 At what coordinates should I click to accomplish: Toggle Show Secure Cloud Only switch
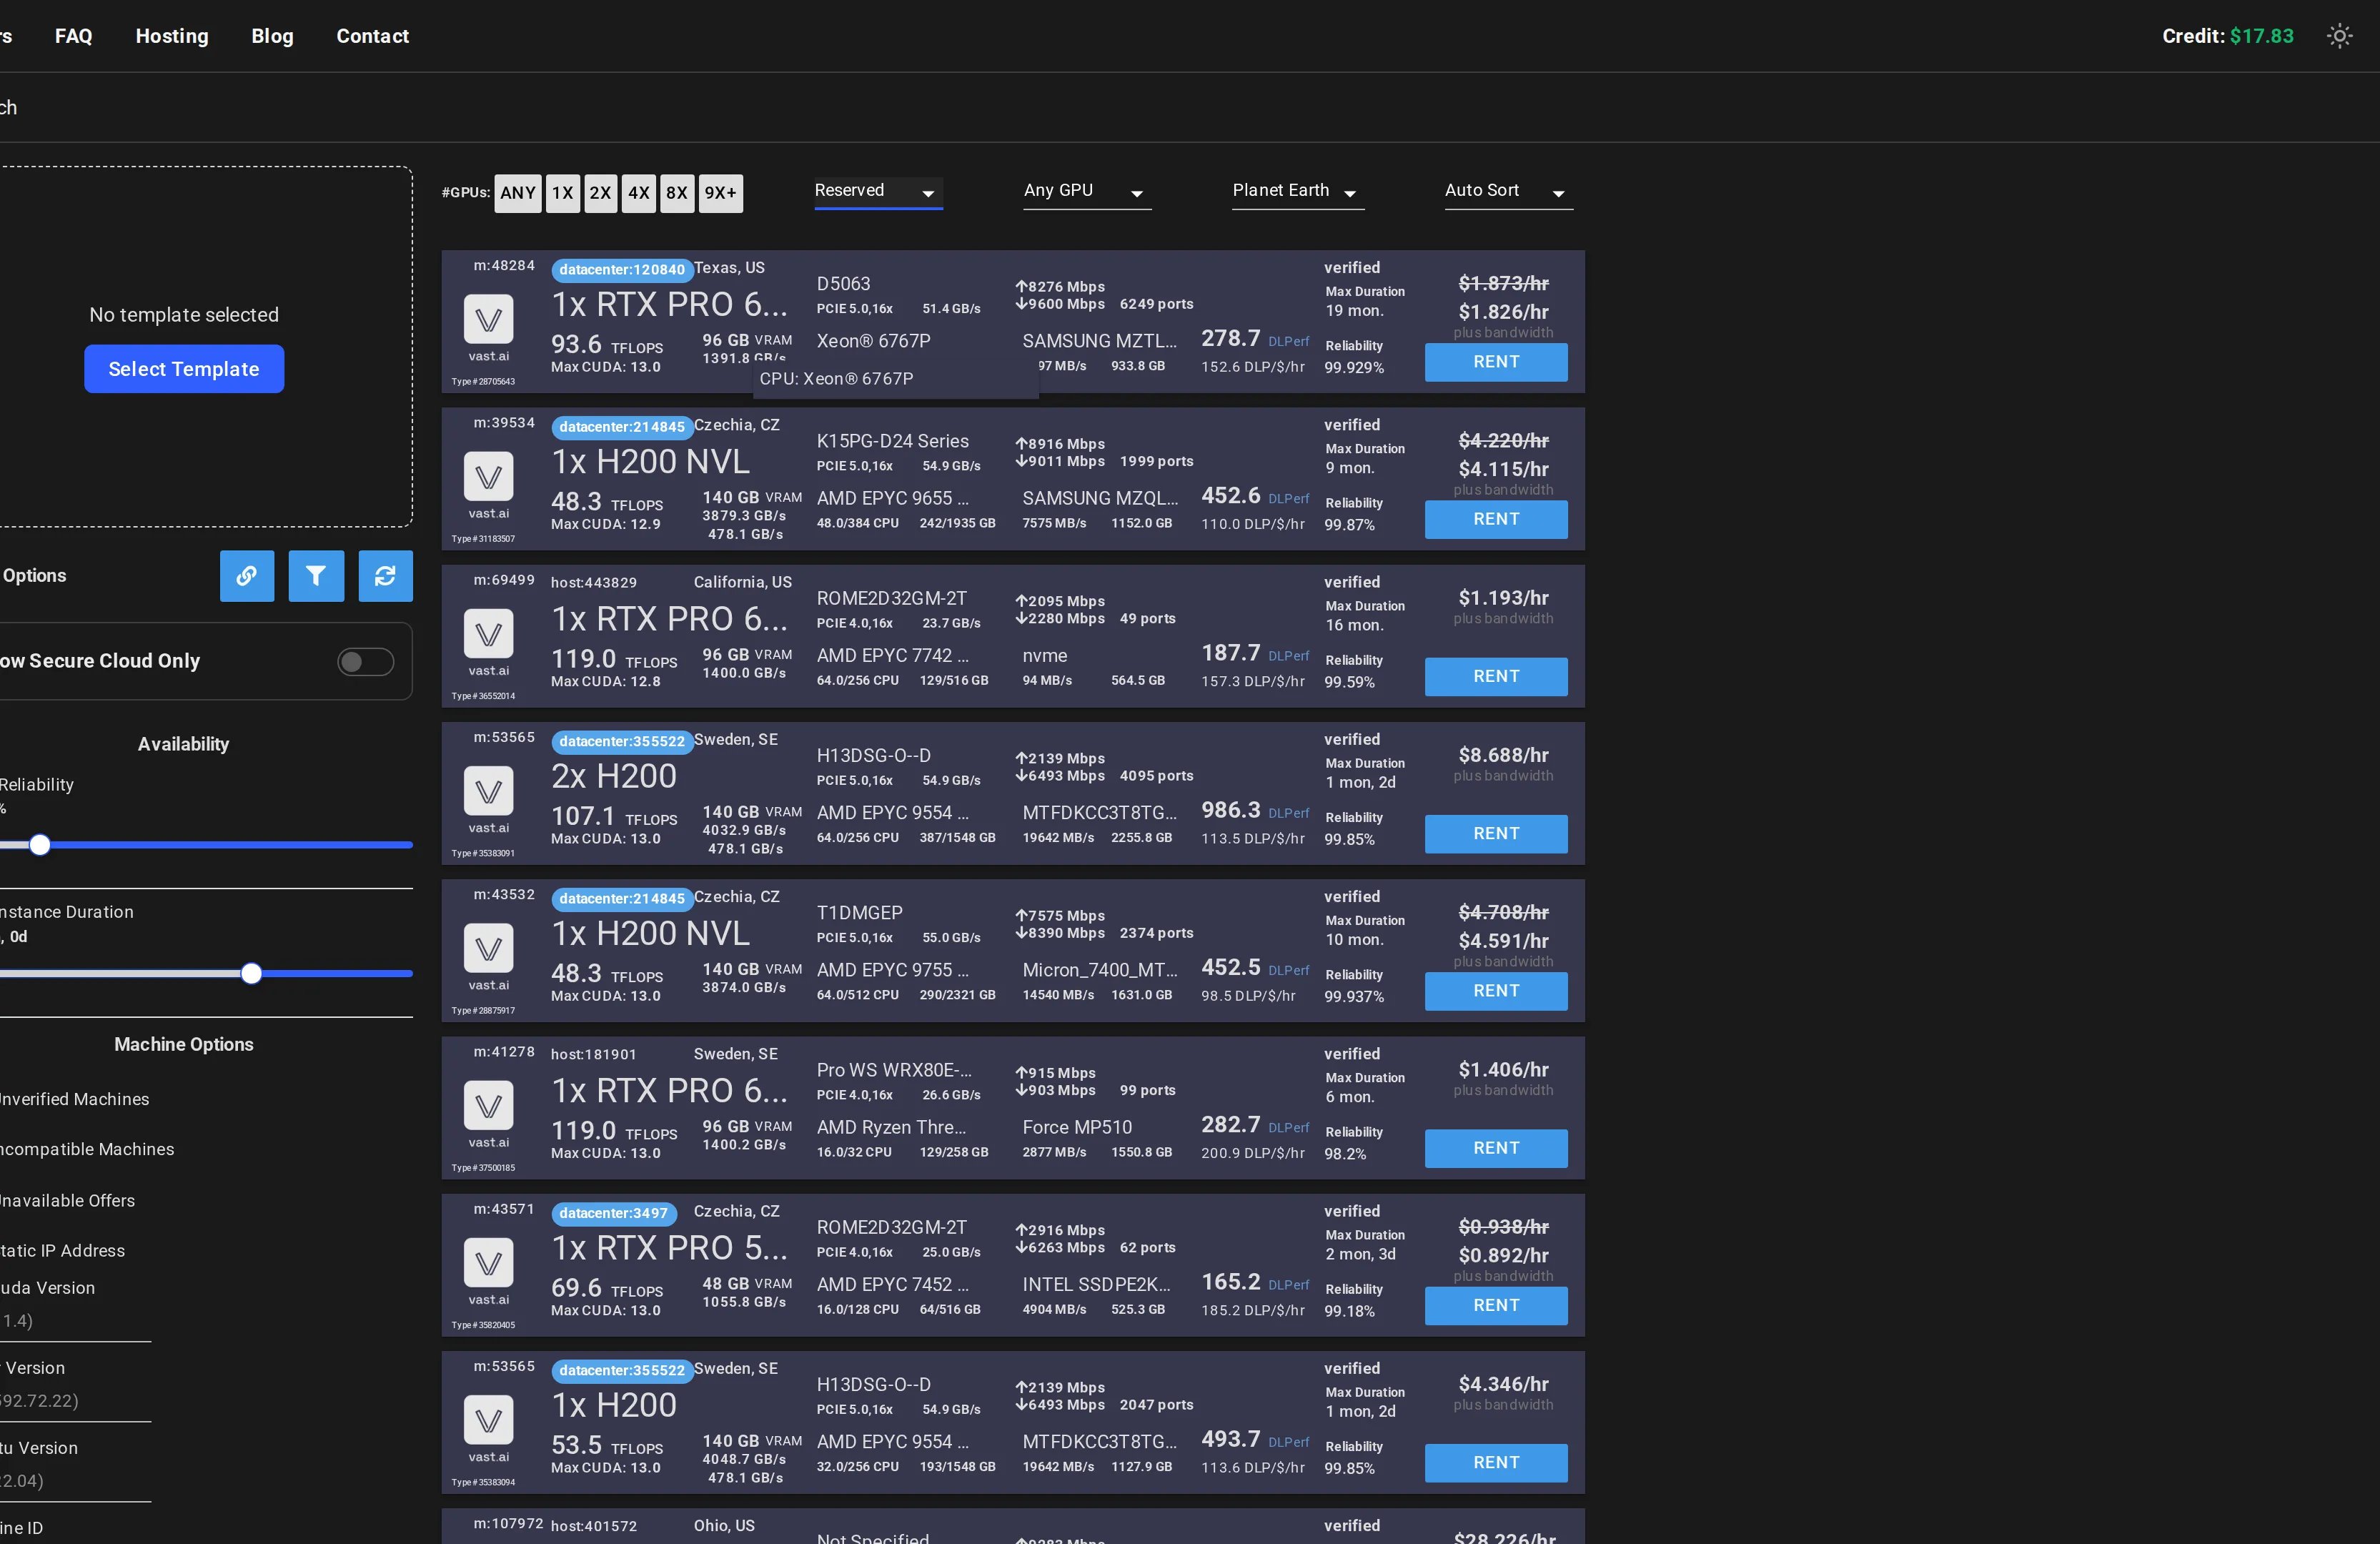pyautogui.click(x=365, y=661)
